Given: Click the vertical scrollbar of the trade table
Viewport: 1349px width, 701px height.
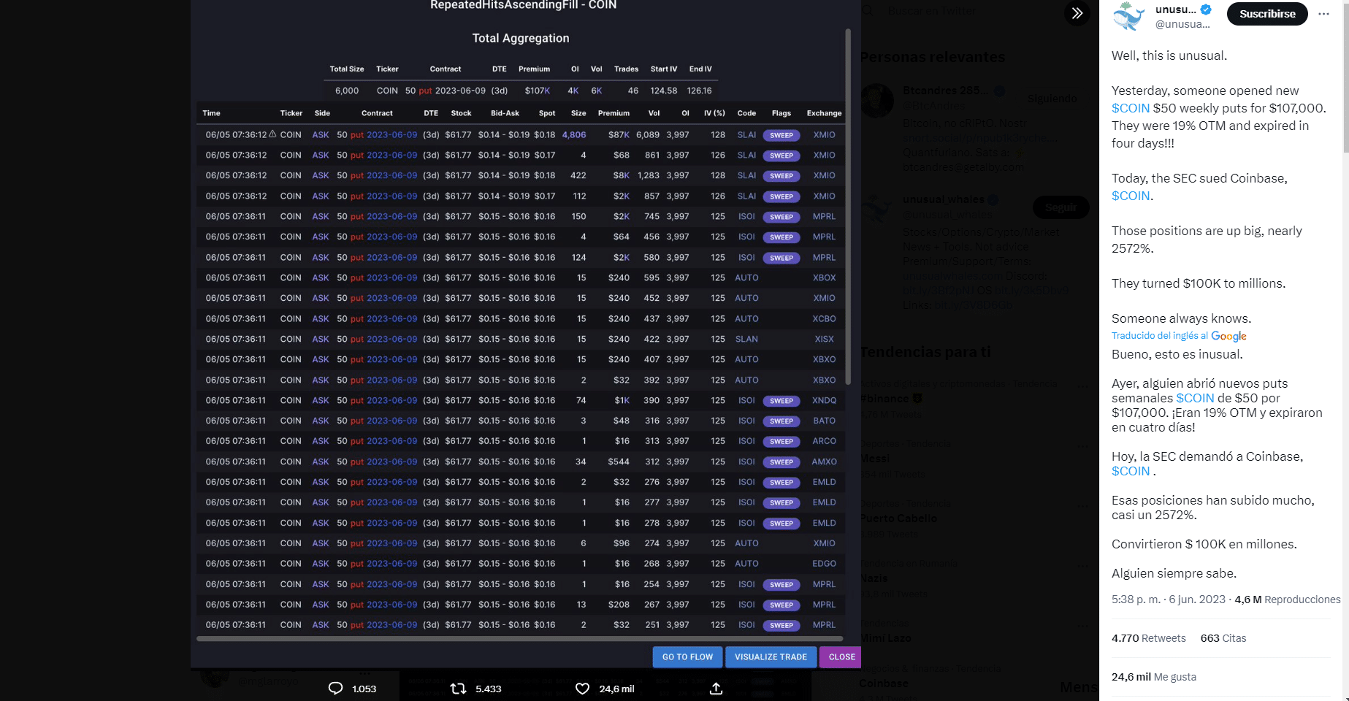Looking at the screenshot, I should (x=848, y=207).
